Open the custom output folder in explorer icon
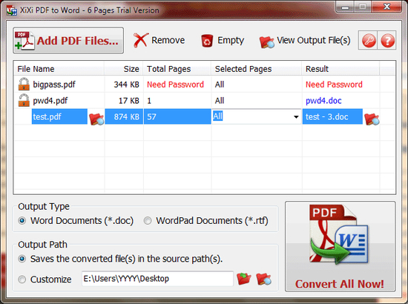Viewport: 408px width, 304px height. tap(263, 279)
